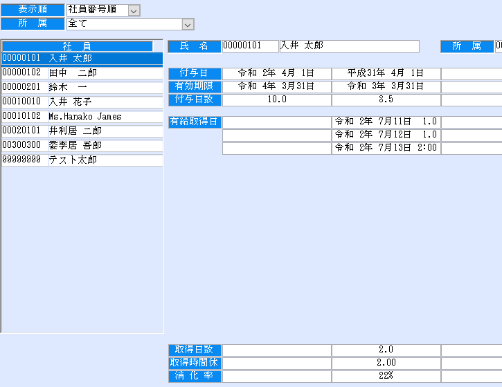
Task: Select leave entry 令和 2年 7月13日 2:00
Action: (x=386, y=149)
